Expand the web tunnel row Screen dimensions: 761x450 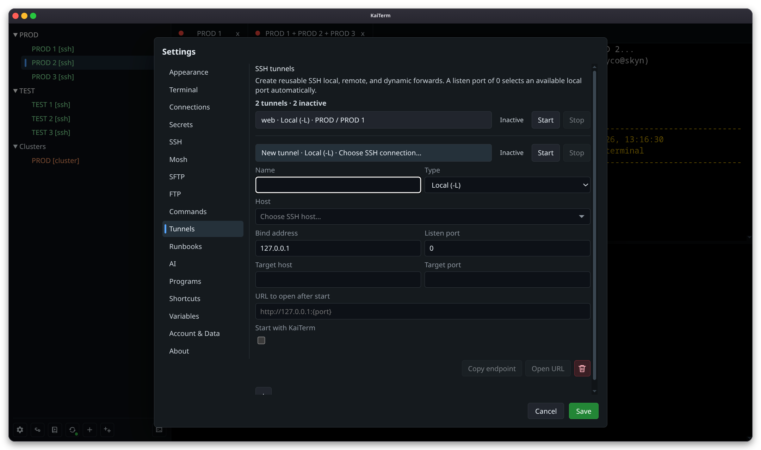373,120
